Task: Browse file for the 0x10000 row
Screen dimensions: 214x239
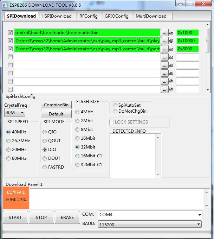Action: (164, 41)
